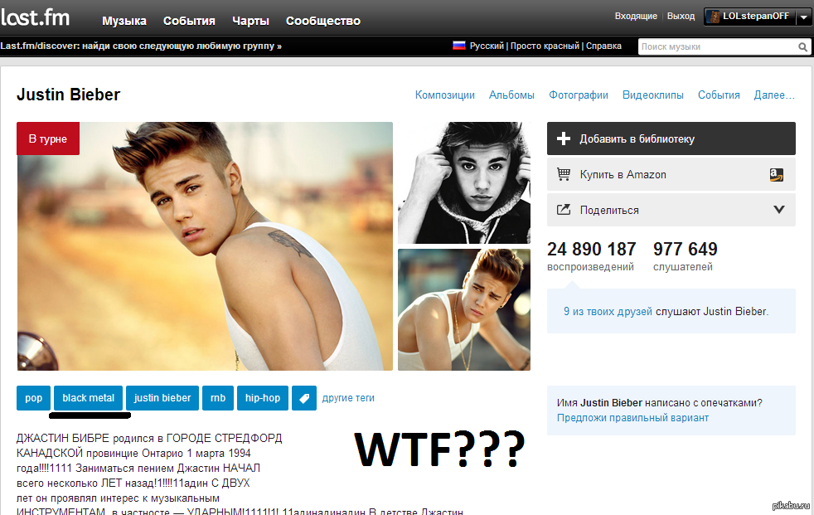
Task: Open the user account dropdown arrow
Action: [802, 17]
